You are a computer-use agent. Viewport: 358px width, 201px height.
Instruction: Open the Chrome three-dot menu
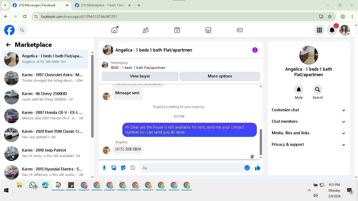352,16
